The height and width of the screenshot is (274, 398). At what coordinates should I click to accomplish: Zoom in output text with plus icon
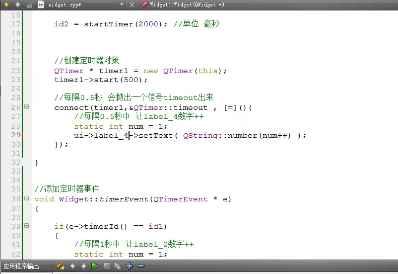pos(129,266)
